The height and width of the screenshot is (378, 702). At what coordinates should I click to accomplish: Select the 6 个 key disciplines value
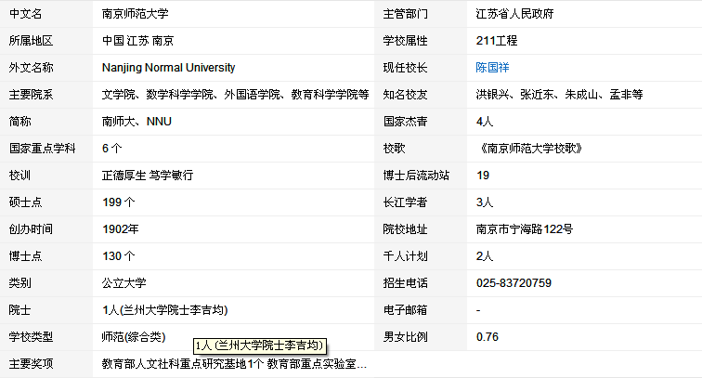click(x=112, y=149)
